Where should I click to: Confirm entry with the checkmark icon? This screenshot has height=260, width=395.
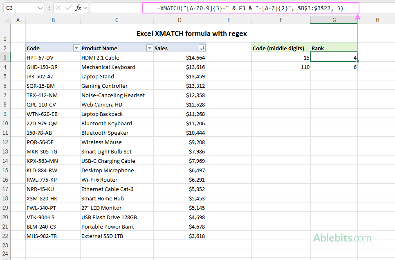click(x=68, y=7)
